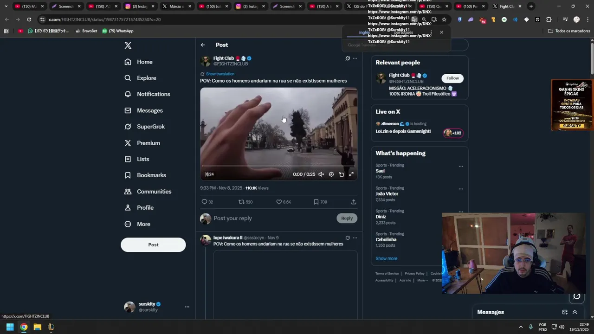Open Premium page
The image size is (594, 334).
coord(142,143)
